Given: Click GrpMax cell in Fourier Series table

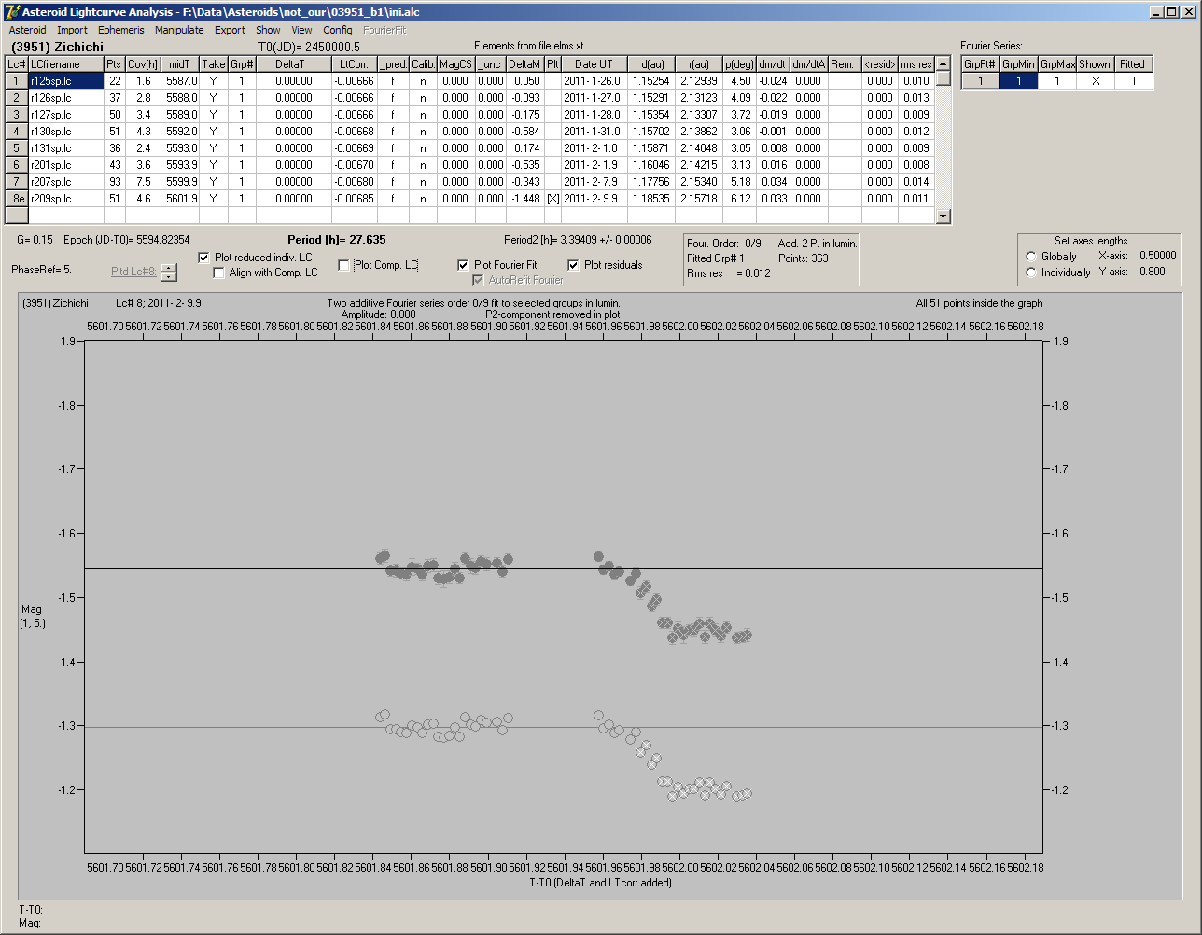Looking at the screenshot, I should (1057, 81).
